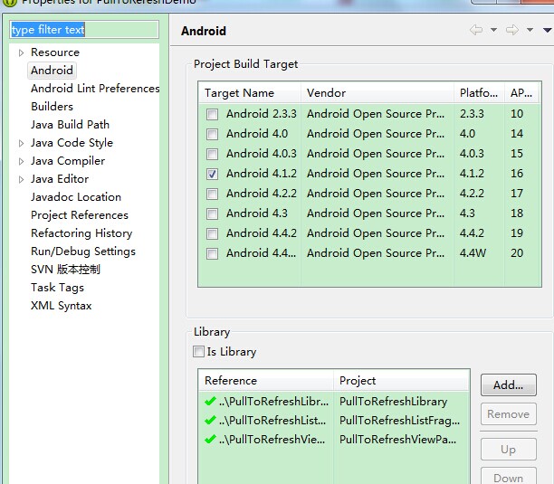Click the PullToRefreshViewPa... project cell
Screen dimensions: 554x484
(397, 440)
